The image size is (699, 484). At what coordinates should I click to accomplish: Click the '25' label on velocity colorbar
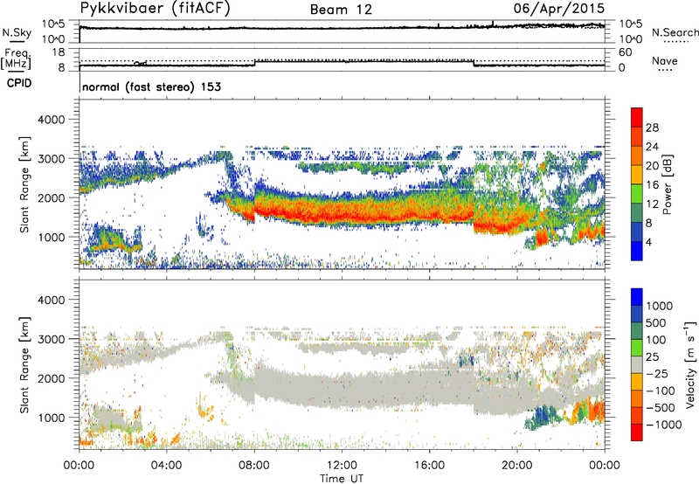point(652,357)
